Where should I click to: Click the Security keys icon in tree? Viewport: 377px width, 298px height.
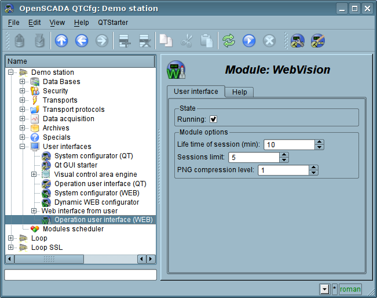tap(35, 91)
